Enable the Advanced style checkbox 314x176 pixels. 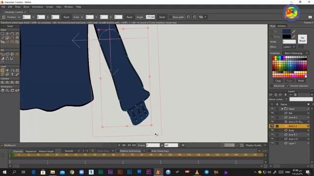coord(271,86)
